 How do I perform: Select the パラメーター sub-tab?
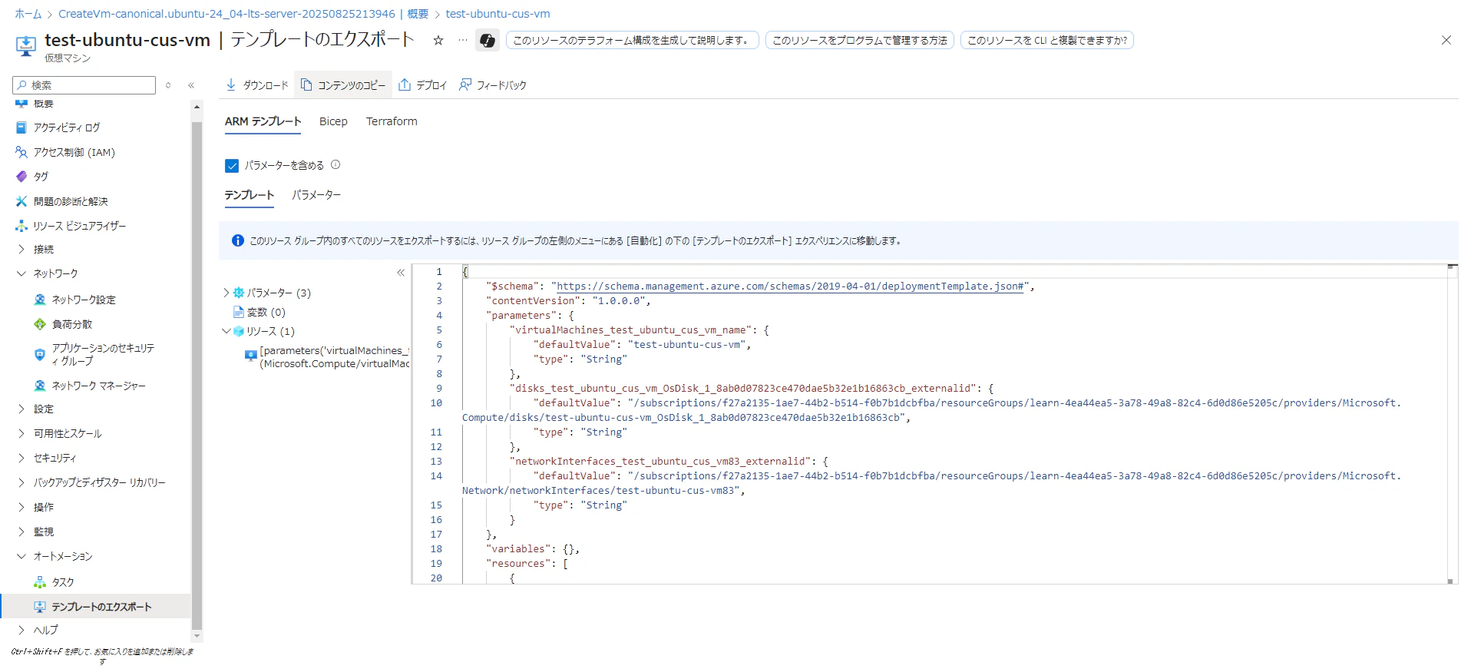click(x=316, y=195)
